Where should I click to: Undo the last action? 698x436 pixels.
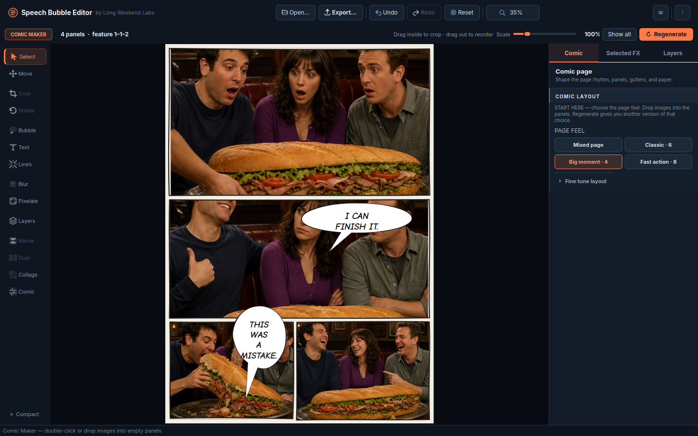387,13
